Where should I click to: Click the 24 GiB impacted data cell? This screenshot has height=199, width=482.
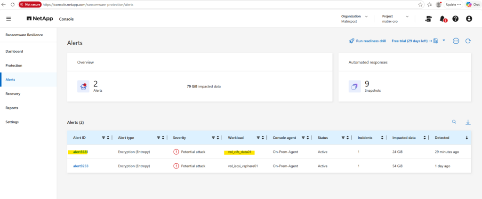[397, 151]
